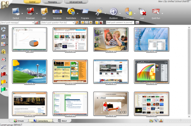This screenshot has height=126, width=191.
Task: Click the Quick Run icon
Action: [x=156, y=12]
